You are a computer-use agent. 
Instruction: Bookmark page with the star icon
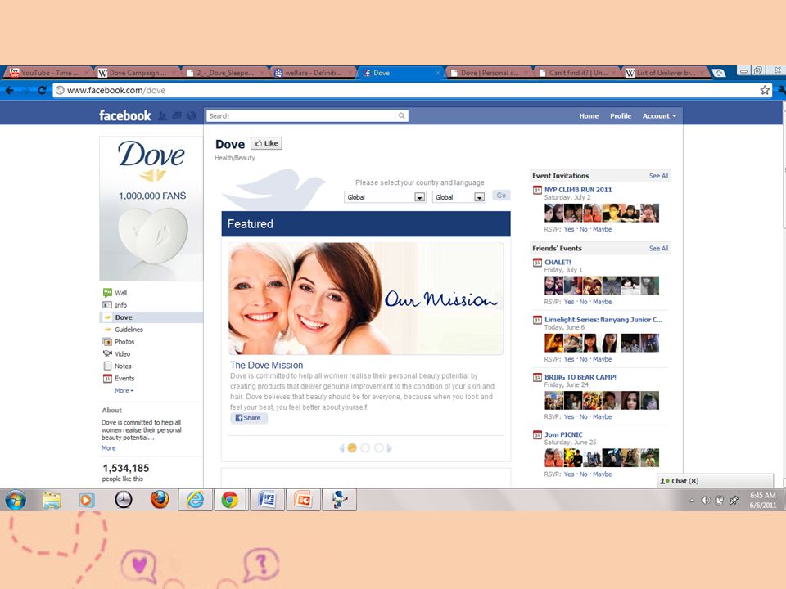(765, 90)
